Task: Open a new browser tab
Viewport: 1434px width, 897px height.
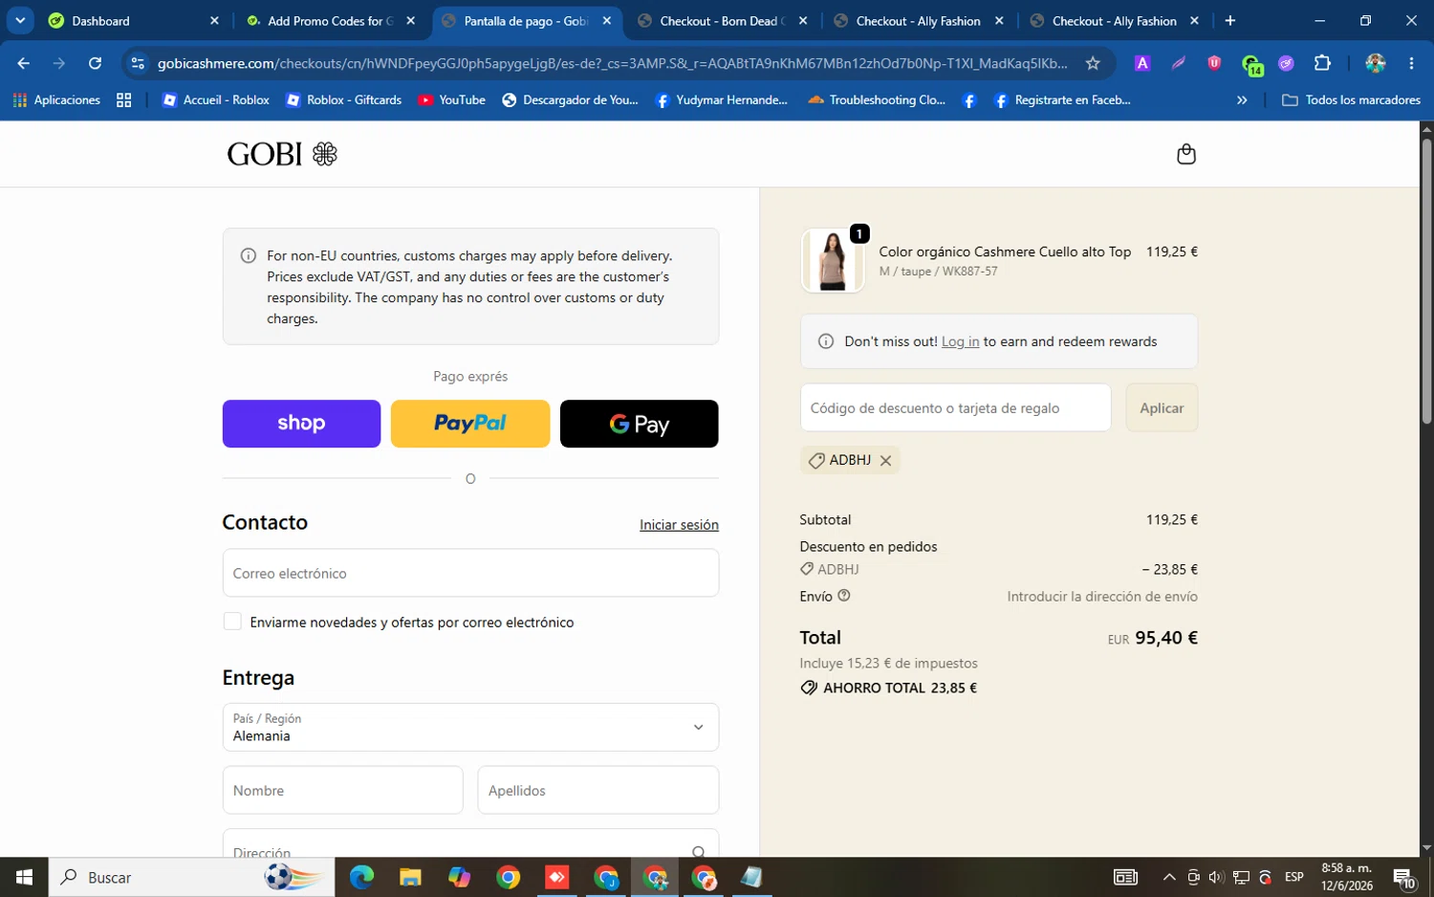Action: tap(1230, 20)
